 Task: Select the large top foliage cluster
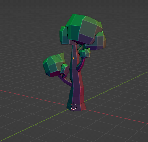click(x=84, y=29)
